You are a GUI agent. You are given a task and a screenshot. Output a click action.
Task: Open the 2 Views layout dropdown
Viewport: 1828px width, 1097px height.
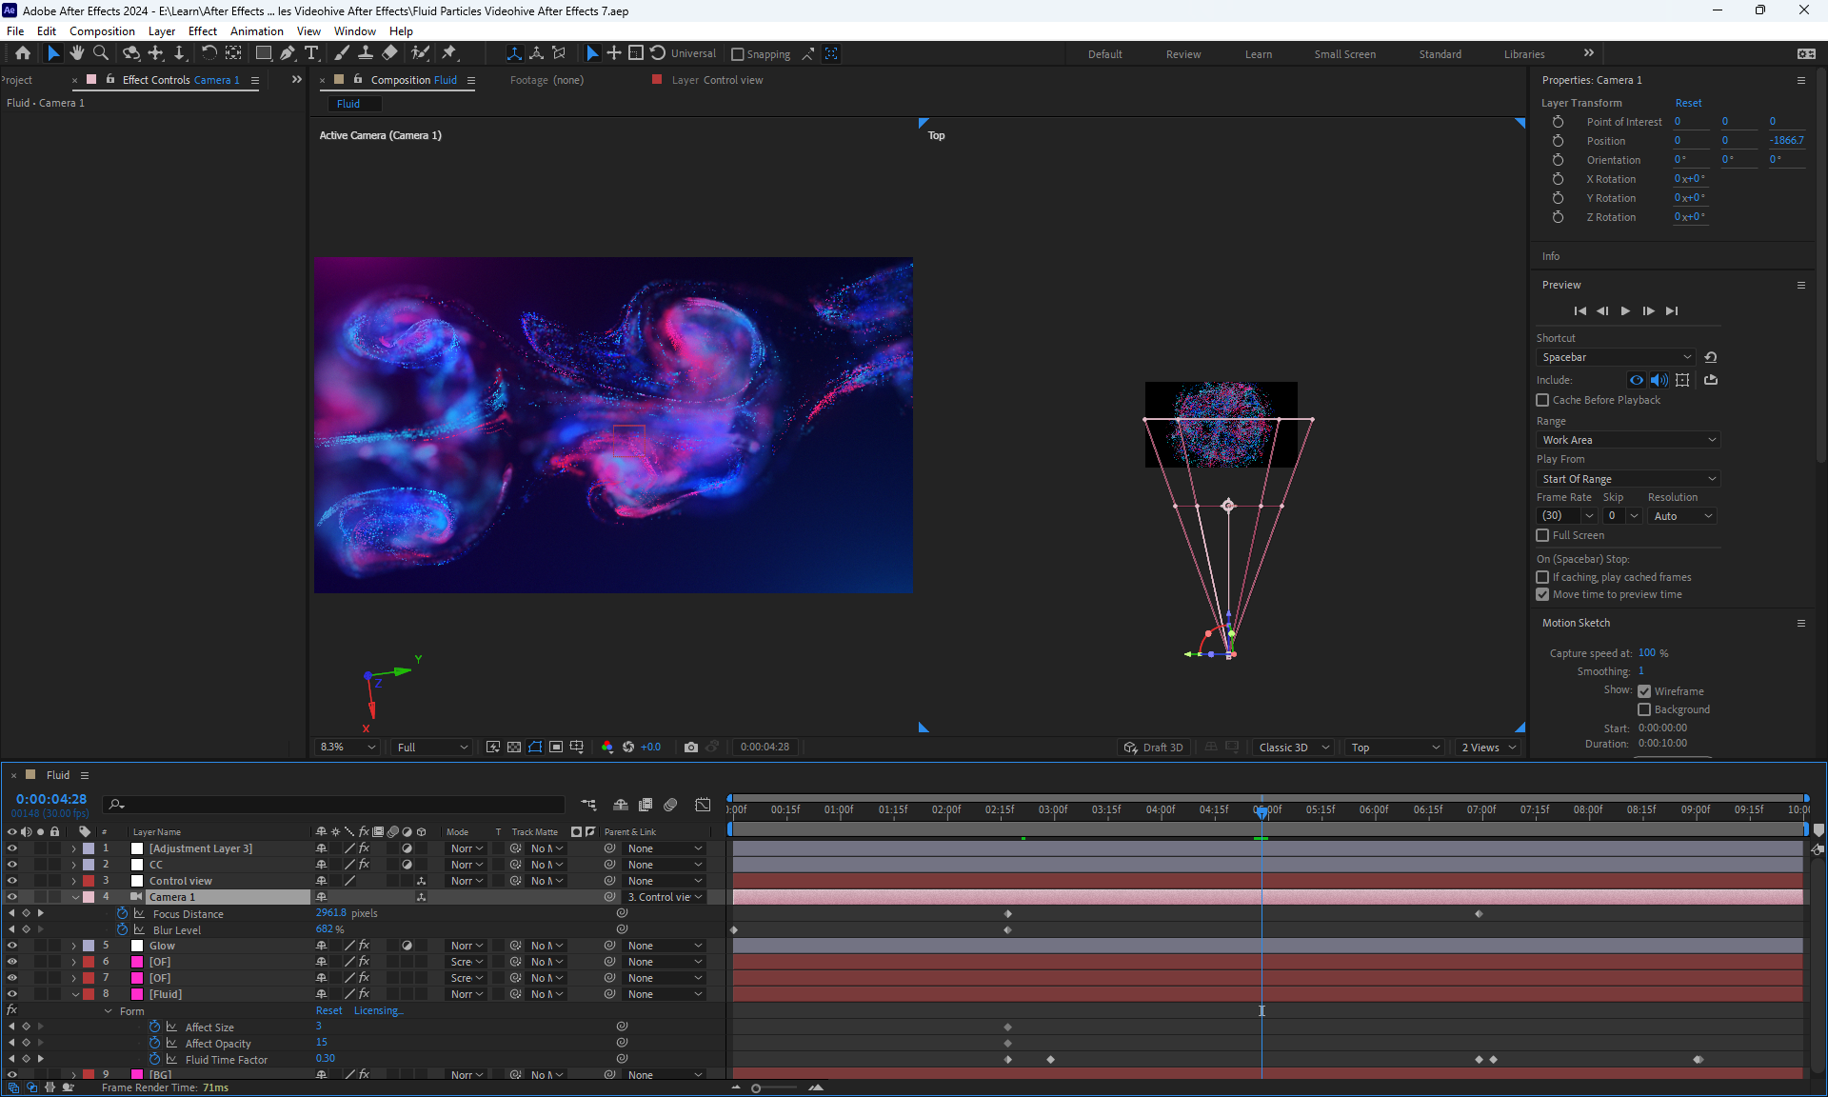[x=1489, y=748]
